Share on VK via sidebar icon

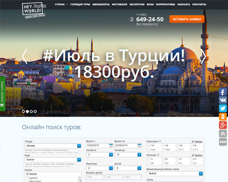coord(223,100)
